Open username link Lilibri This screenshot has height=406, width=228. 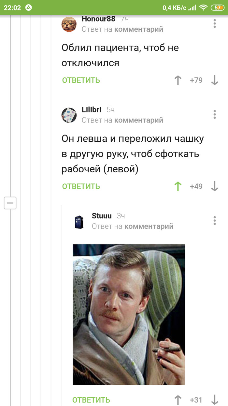pos(92,110)
